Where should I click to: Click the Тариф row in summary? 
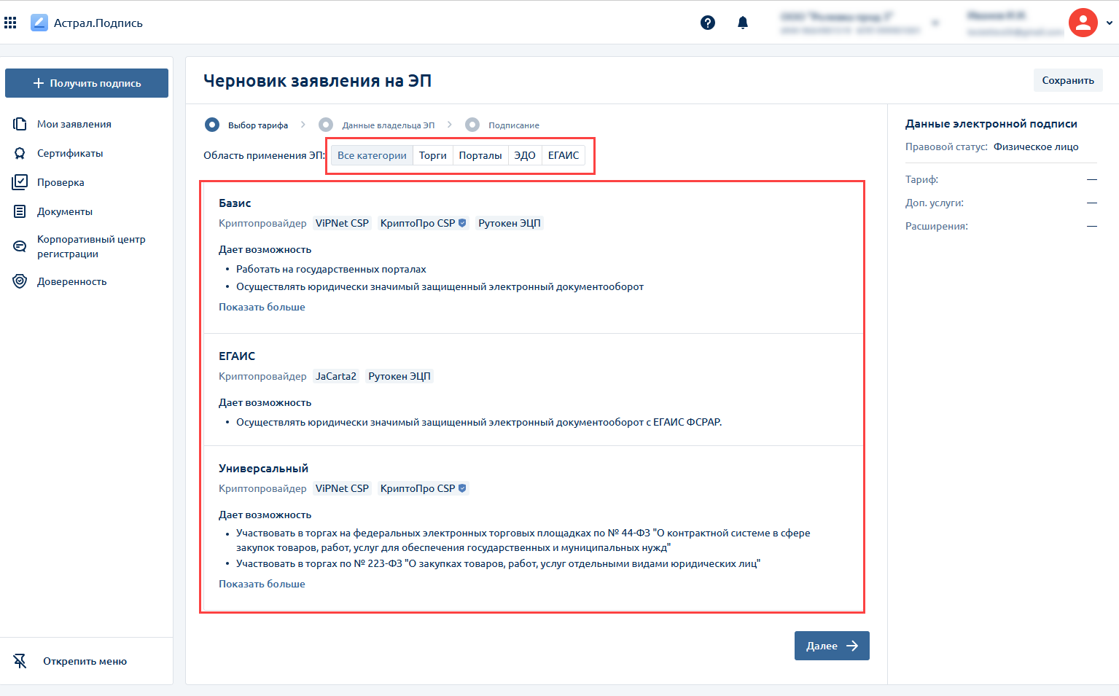click(1001, 179)
